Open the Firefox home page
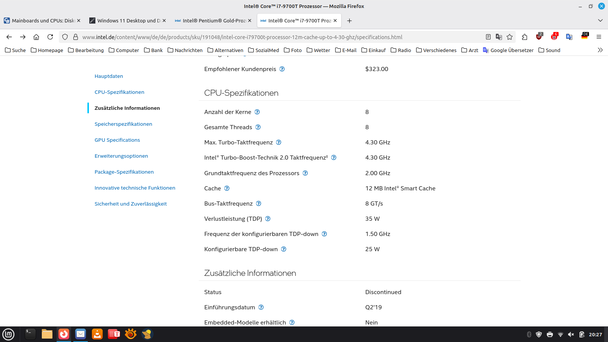The height and width of the screenshot is (342, 608). click(36, 37)
